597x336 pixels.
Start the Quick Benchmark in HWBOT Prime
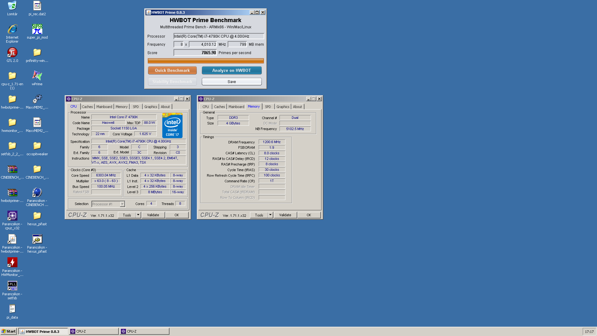(172, 70)
